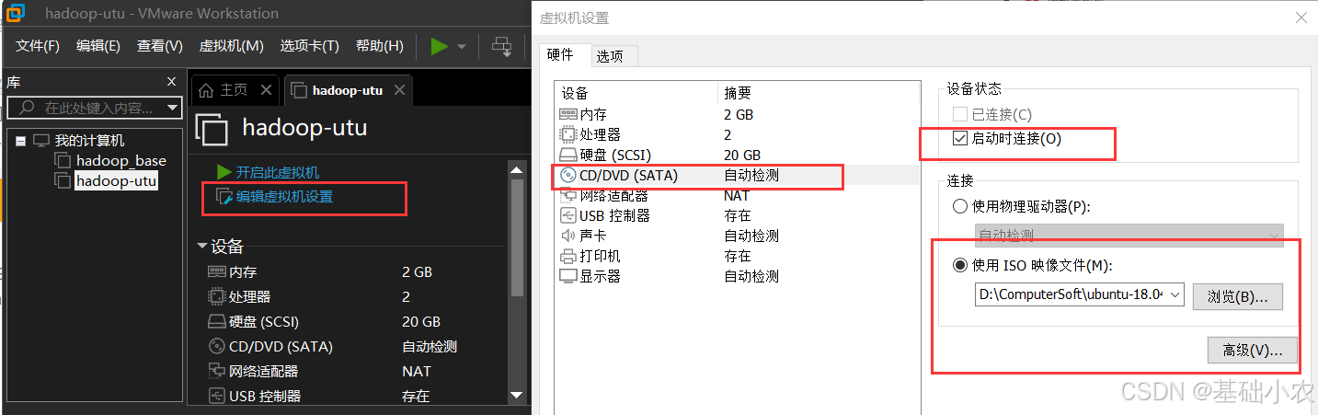Close the 库 library panel
1318x415 pixels.
click(172, 82)
